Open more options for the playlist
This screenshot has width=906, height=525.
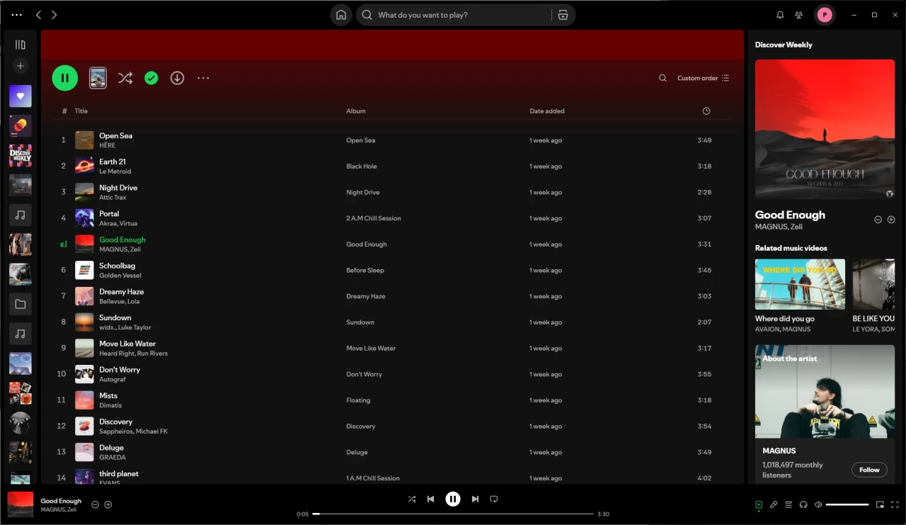tap(203, 78)
